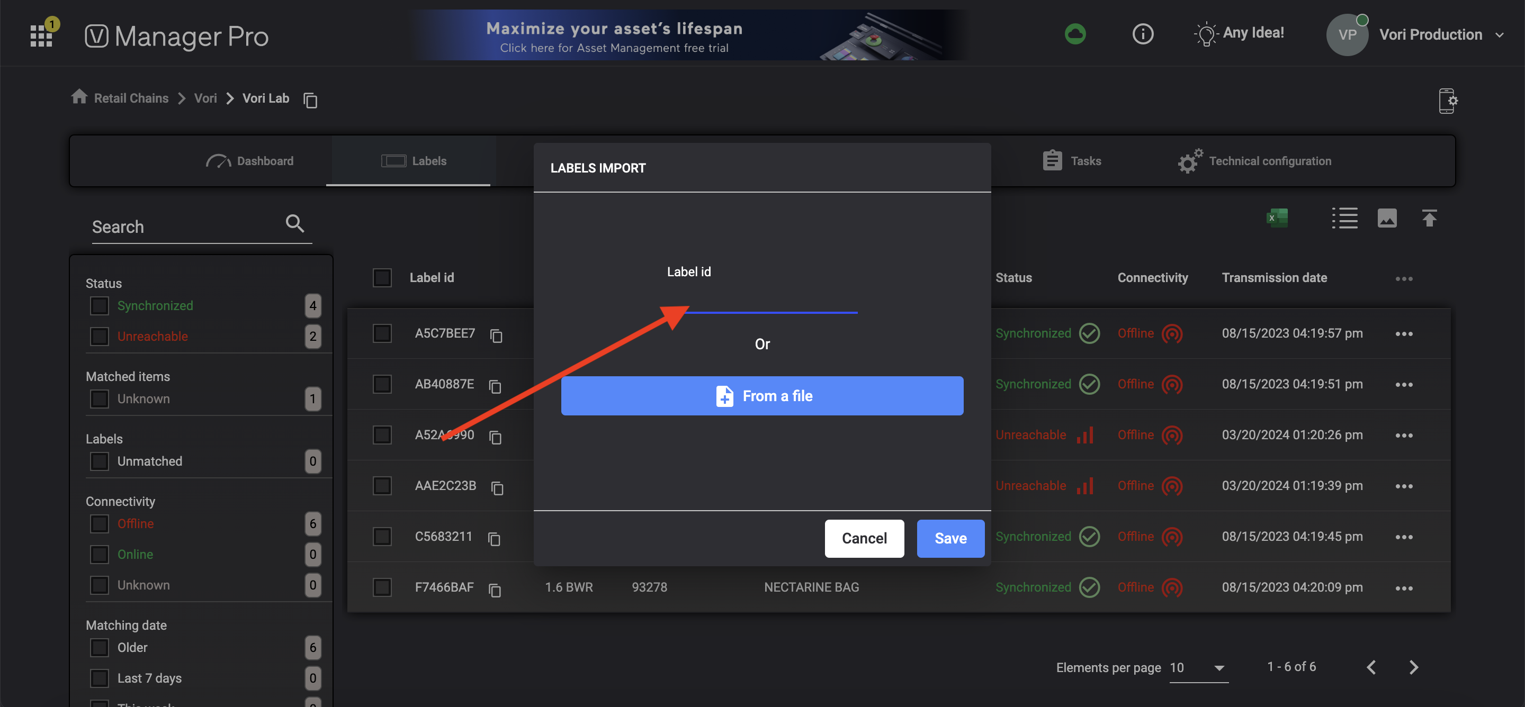Click the upload arrow import icon

pyautogui.click(x=1429, y=219)
